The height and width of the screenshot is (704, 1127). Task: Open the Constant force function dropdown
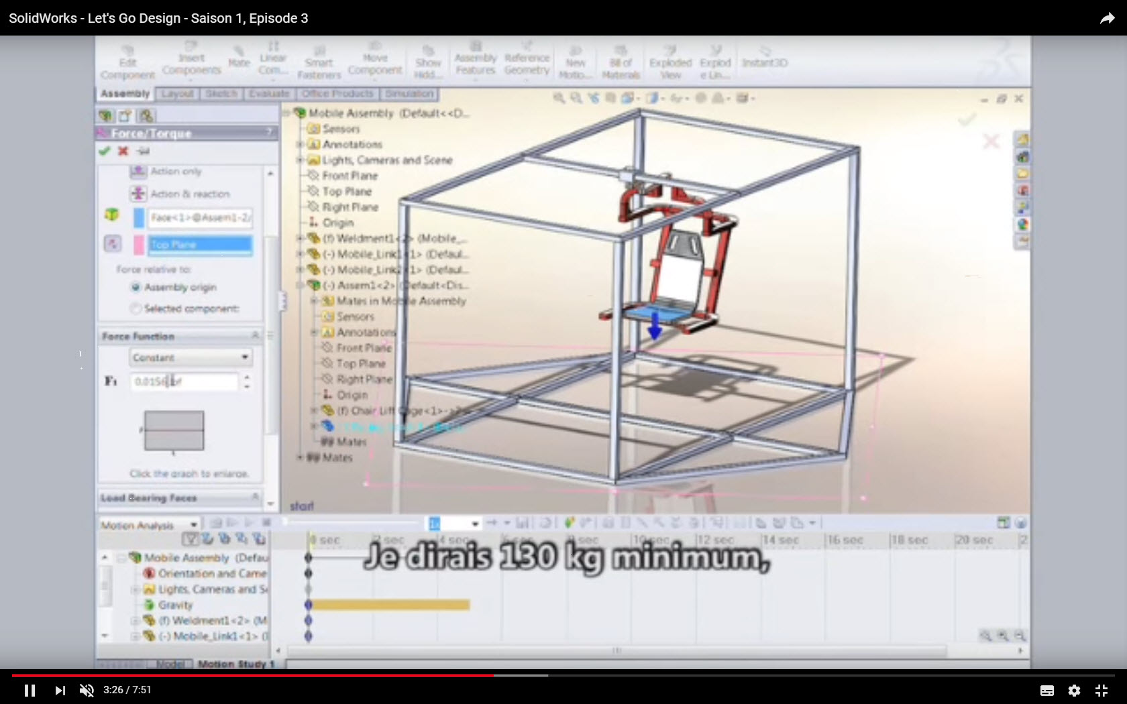click(191, 357)
